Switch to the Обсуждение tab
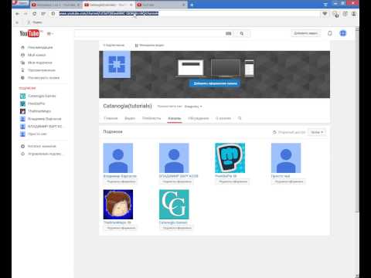 pyautogui.click(x=198, y=118)
